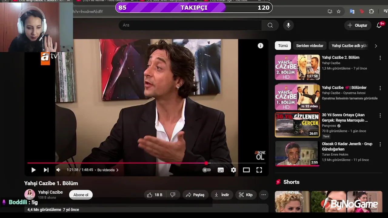Seek using the red progress bar
Screen dimensions: 388x218
tap(146, 163)
